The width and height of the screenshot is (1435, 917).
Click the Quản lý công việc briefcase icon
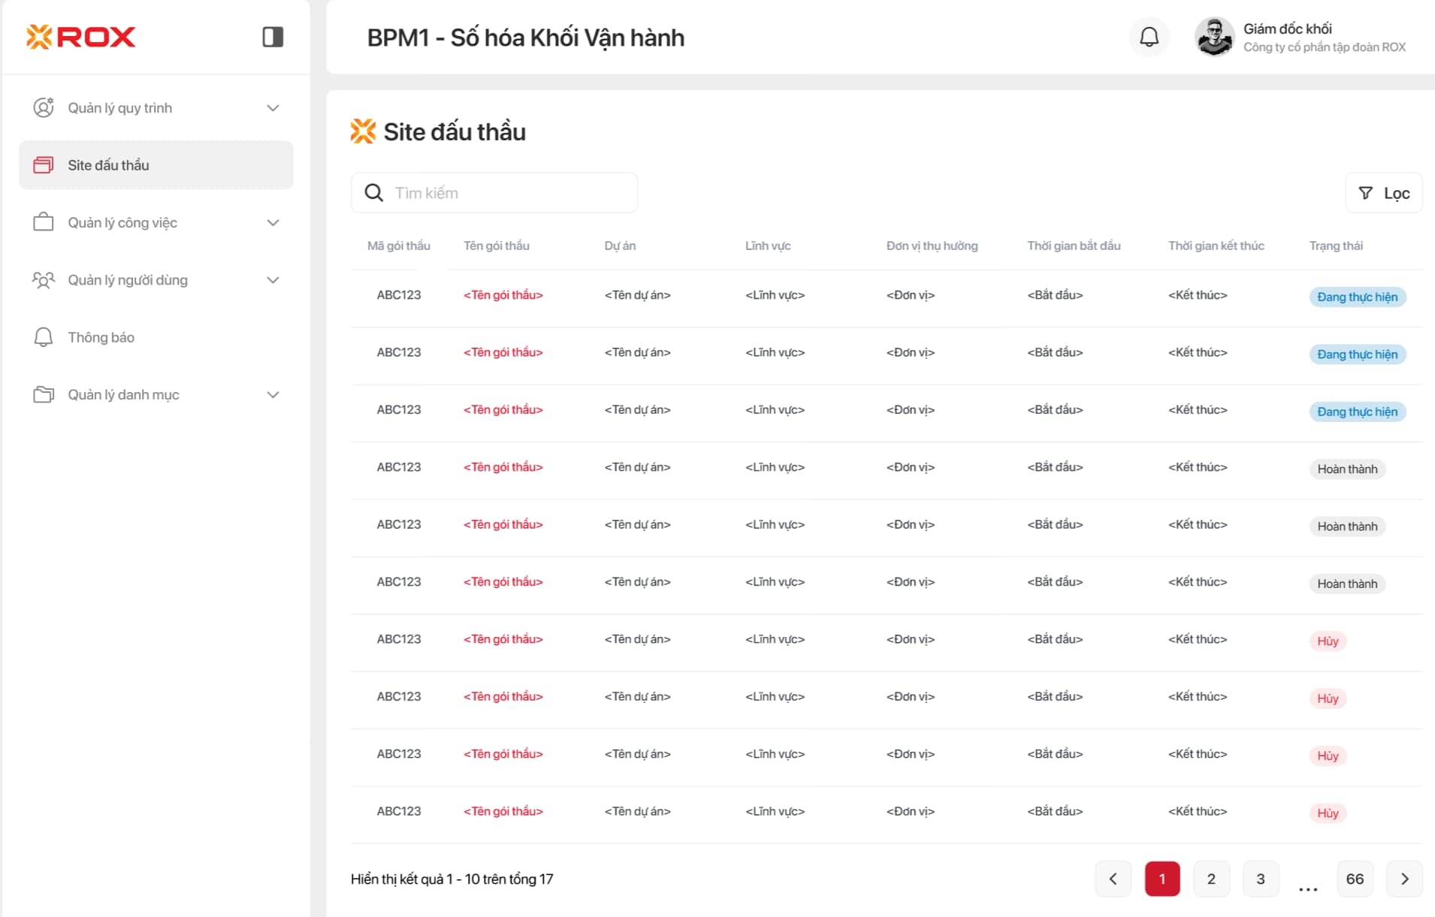point(44,223)
